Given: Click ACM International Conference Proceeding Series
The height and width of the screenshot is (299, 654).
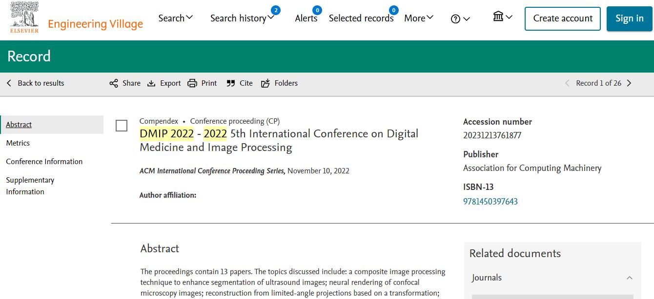Looking at the screenshot, I should (212, 171).
